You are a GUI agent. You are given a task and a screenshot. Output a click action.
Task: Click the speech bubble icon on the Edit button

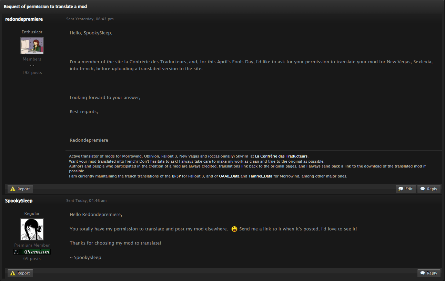401,189
